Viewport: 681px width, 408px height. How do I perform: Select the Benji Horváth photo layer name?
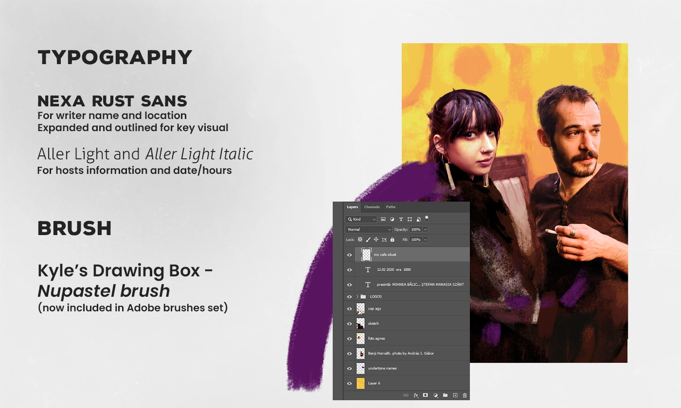[x=401, y=353]
